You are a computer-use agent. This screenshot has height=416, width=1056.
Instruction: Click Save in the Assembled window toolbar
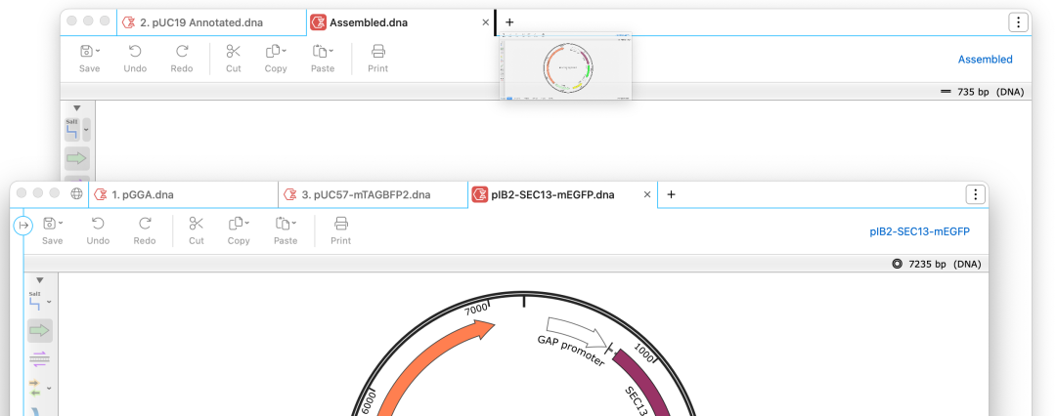89,59
